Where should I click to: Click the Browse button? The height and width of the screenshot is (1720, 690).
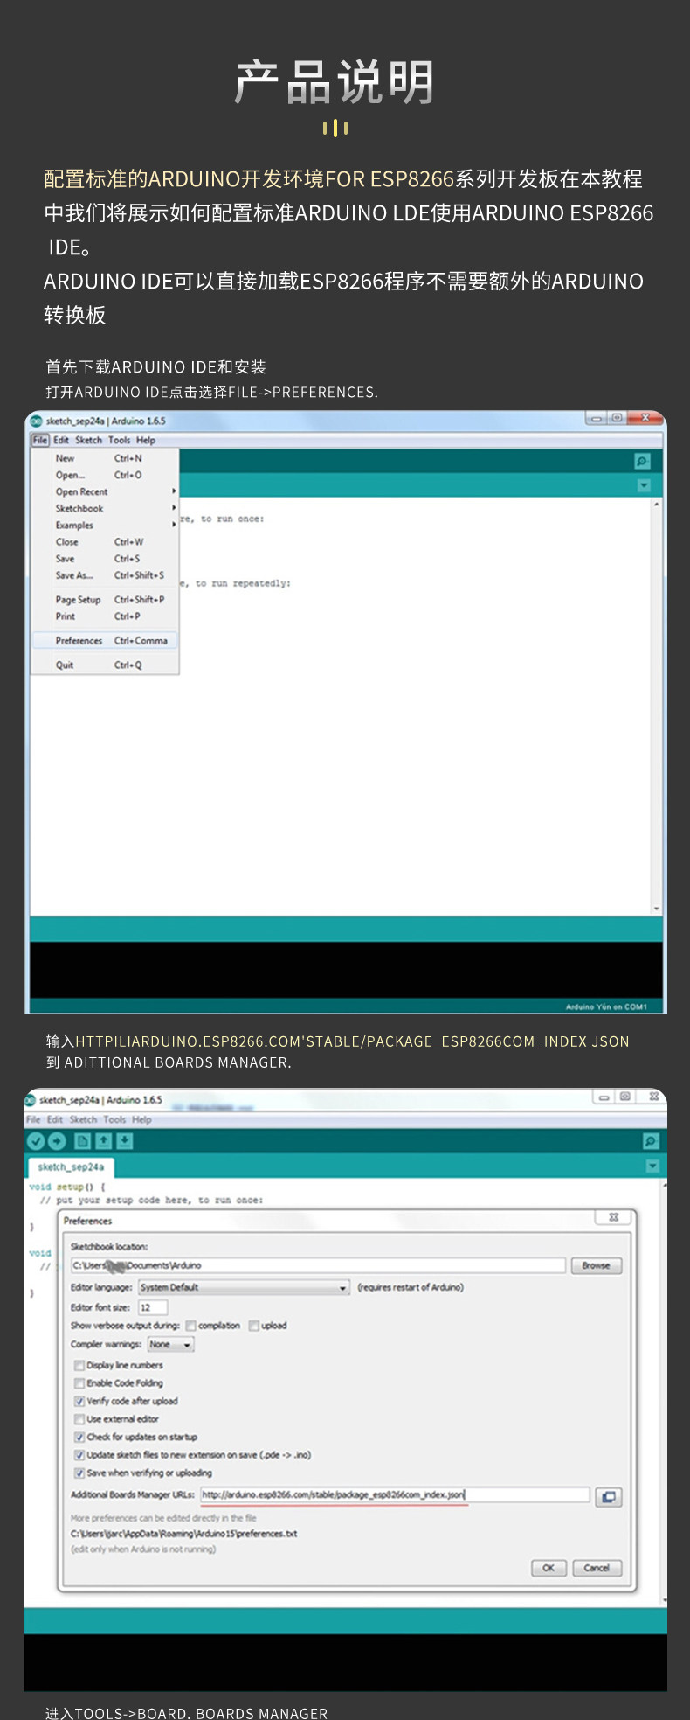[597, 1265]
